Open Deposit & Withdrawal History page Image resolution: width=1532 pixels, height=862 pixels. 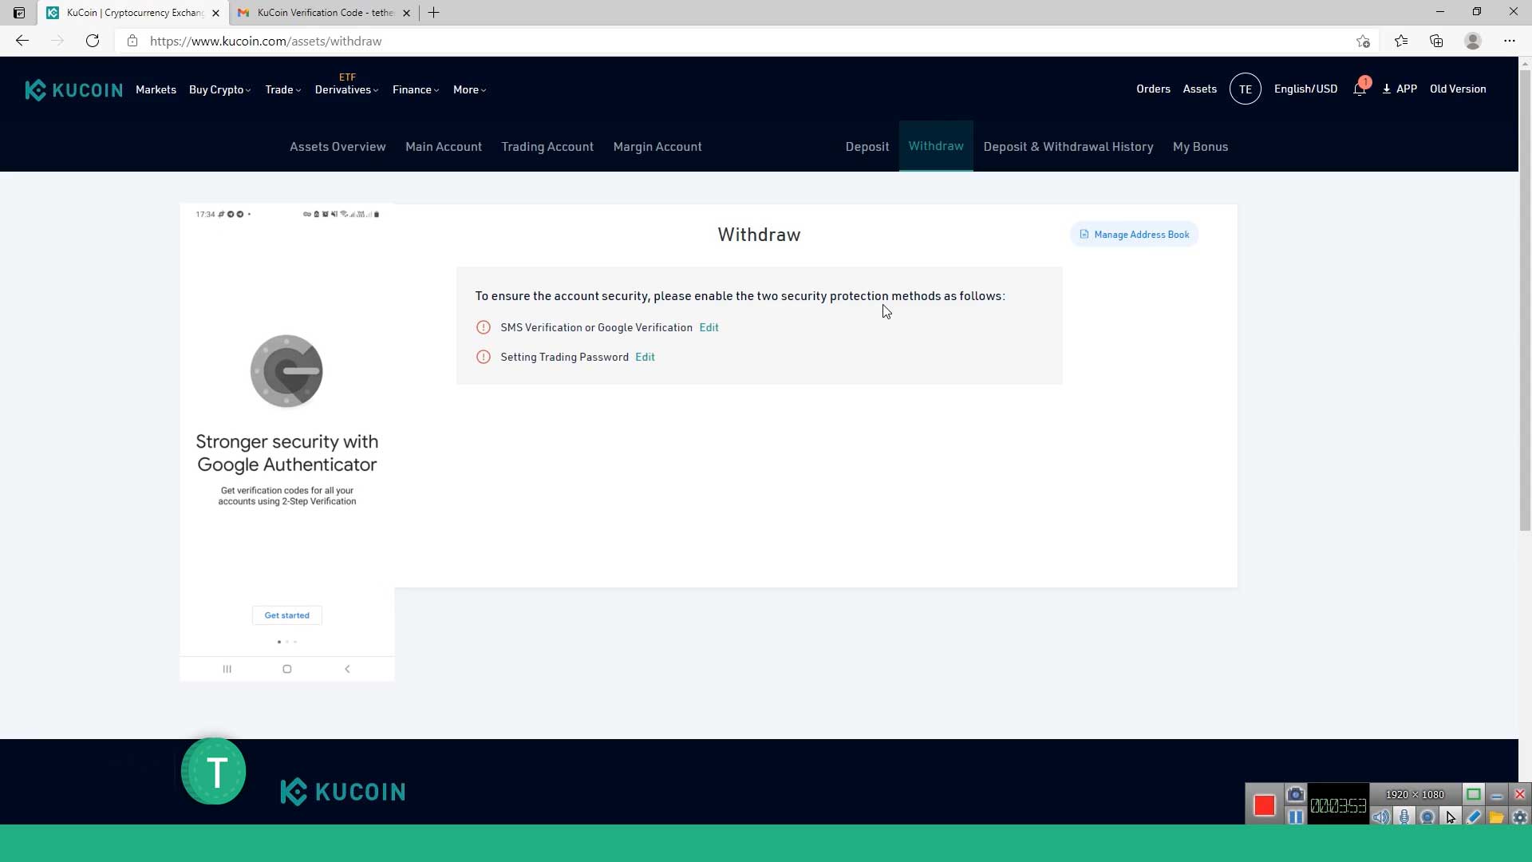coord(1068,145)
